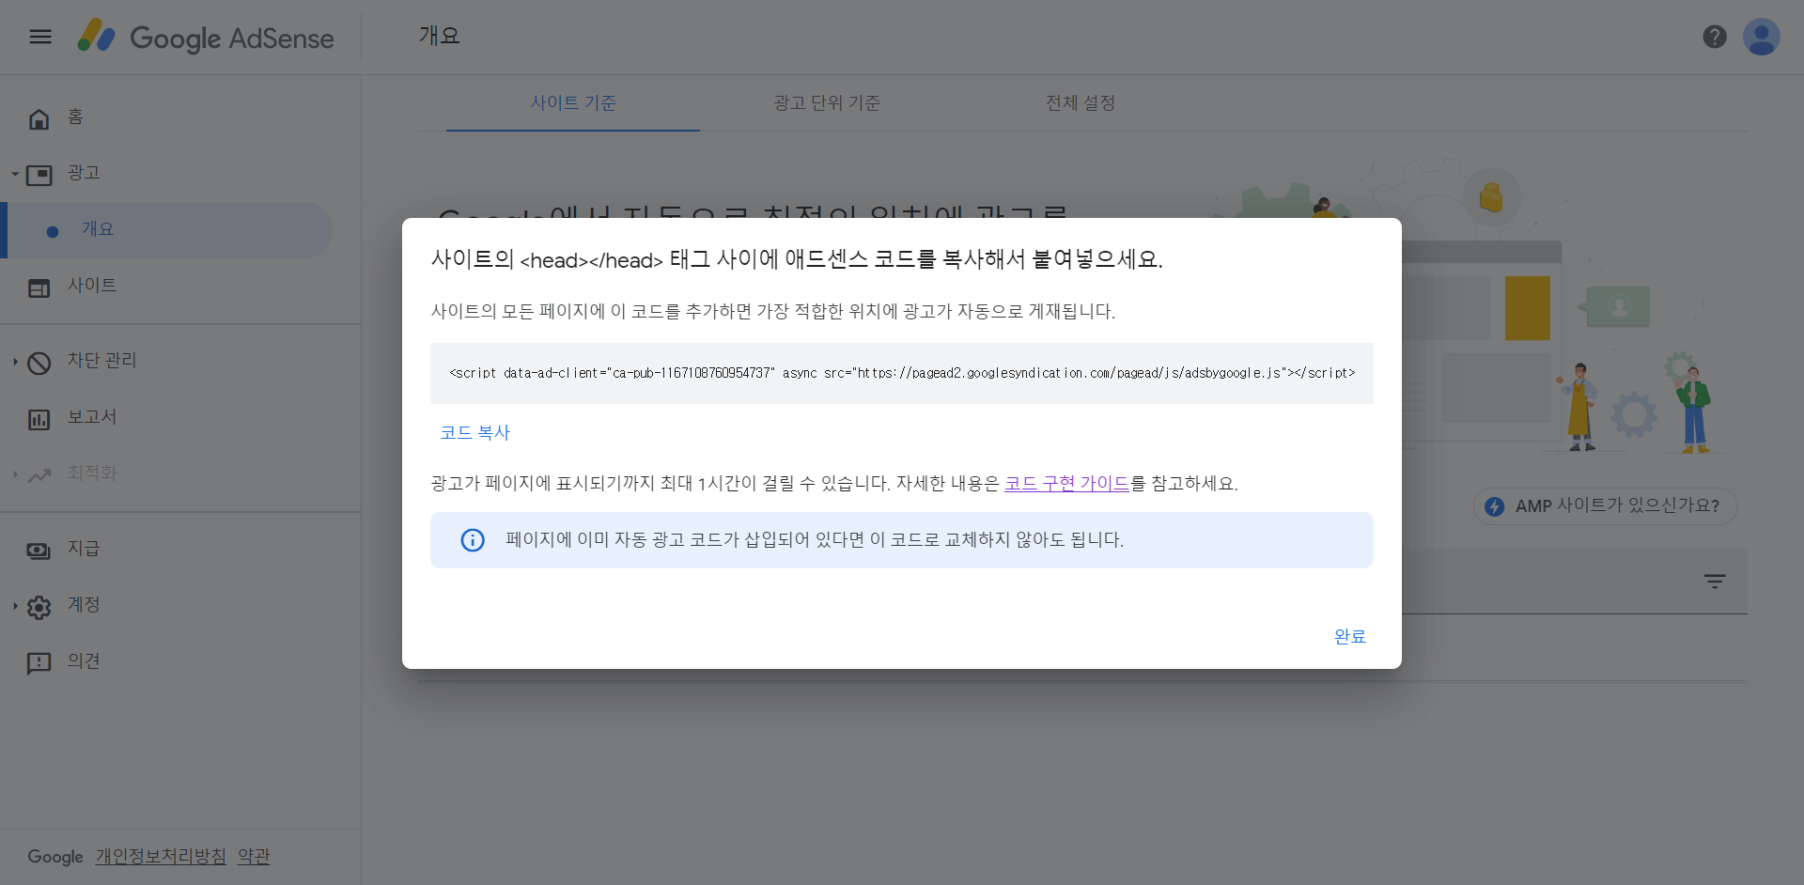Click the Google AdSense logo
This screenshot has width=1804, height=885.
pyautogui.click(x=206, y=38)
